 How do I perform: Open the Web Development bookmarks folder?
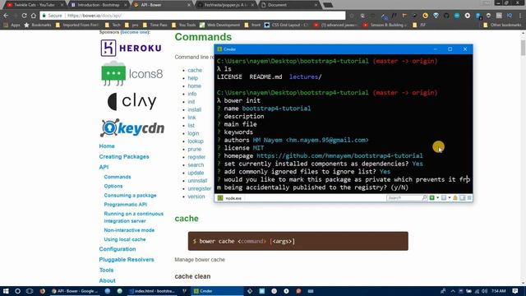[219, 25]
